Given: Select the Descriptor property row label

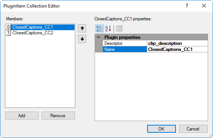Looking at the screenshot, I should [125, 43].
